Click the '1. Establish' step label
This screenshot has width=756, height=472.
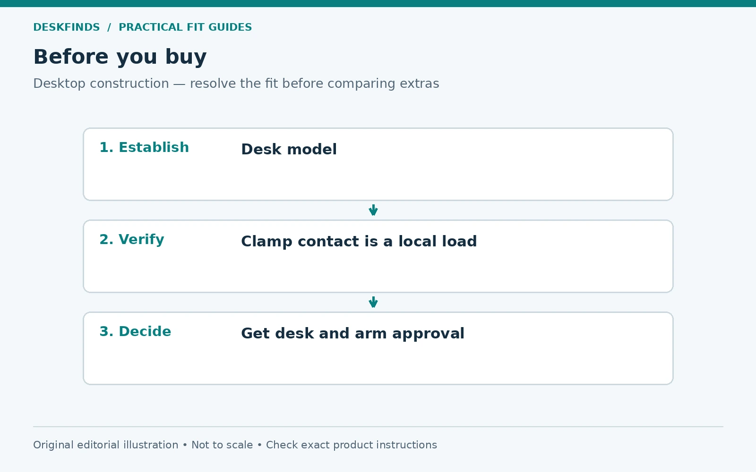pyautogui.click(x=144, y=147)
